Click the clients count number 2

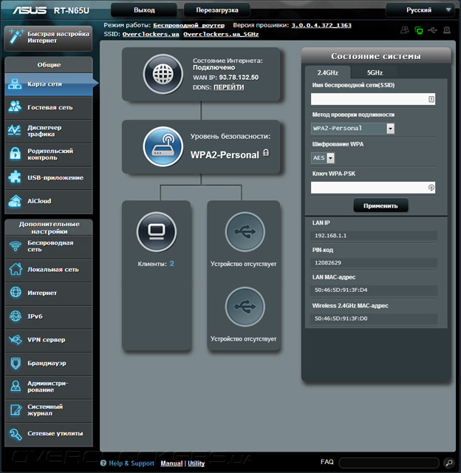[171, 264]
